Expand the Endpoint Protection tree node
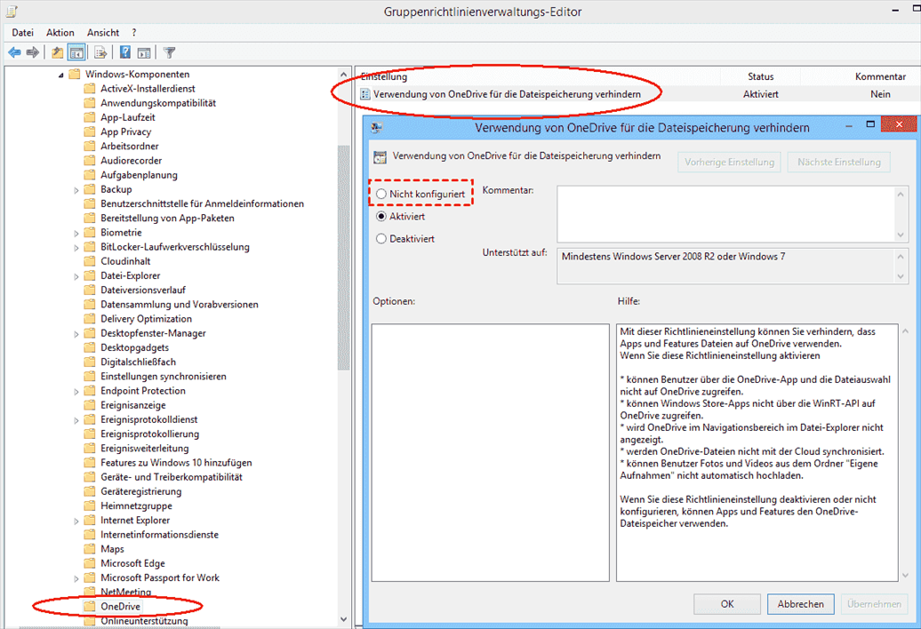This screenshot has height=629, width=921. [76, 392]
